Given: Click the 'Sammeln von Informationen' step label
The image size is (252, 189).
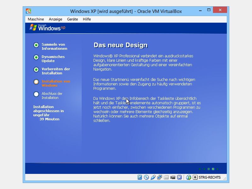Looking at the screenshot, I should [54, 46].
